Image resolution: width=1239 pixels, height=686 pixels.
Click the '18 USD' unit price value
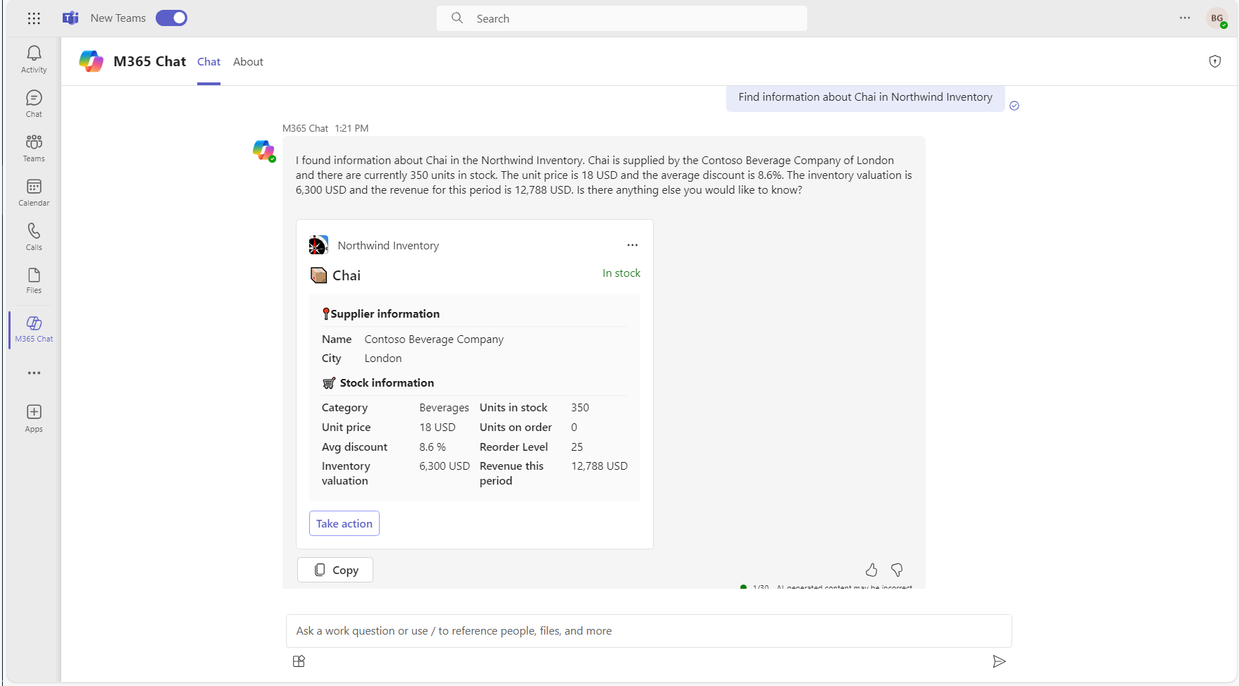click(x=437, y=428)
